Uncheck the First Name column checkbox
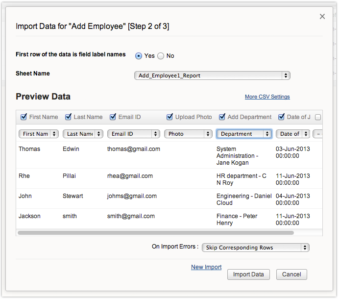339x299 pixels. point(24,117)
